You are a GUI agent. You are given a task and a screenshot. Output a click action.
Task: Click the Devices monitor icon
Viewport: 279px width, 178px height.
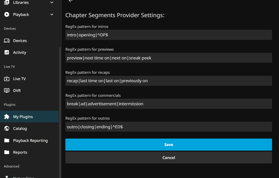tap(7, 41)
